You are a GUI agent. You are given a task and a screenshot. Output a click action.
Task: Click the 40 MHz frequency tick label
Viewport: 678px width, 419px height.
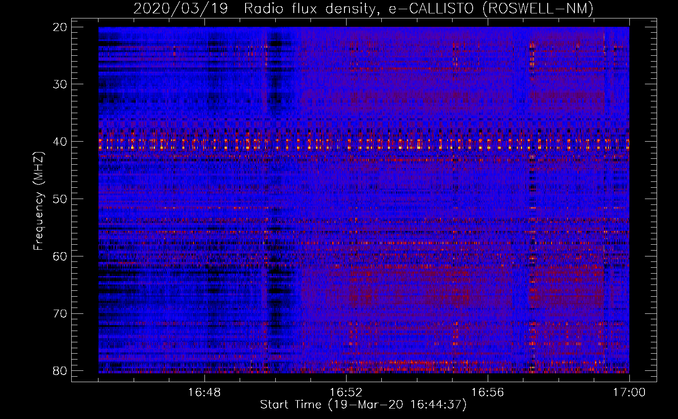coord(60,142)
